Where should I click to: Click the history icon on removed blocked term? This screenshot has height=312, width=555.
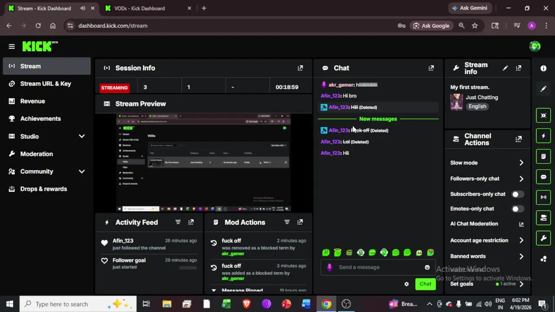tap(214, 243)
